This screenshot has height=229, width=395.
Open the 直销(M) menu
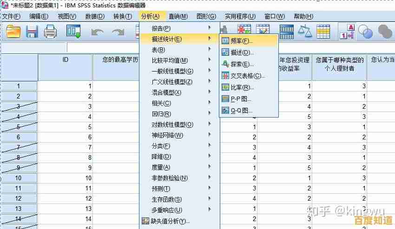[178, 17]
